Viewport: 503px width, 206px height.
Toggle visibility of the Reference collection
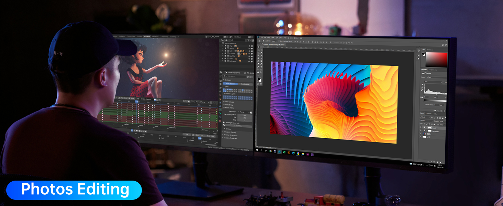pos(248,61)
